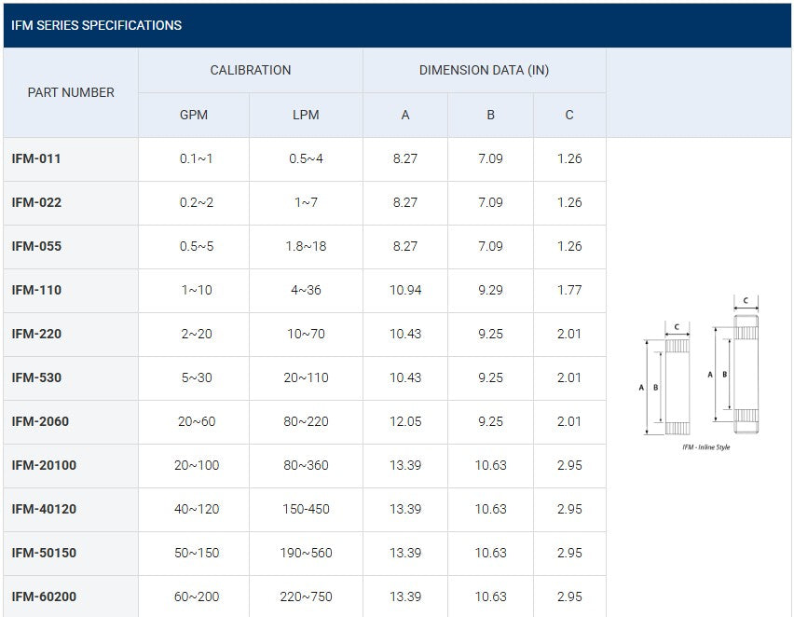Click LPM value 190~560
Image resolution: width=794 pixels, height=617 pixels.
tap(306, 553)
